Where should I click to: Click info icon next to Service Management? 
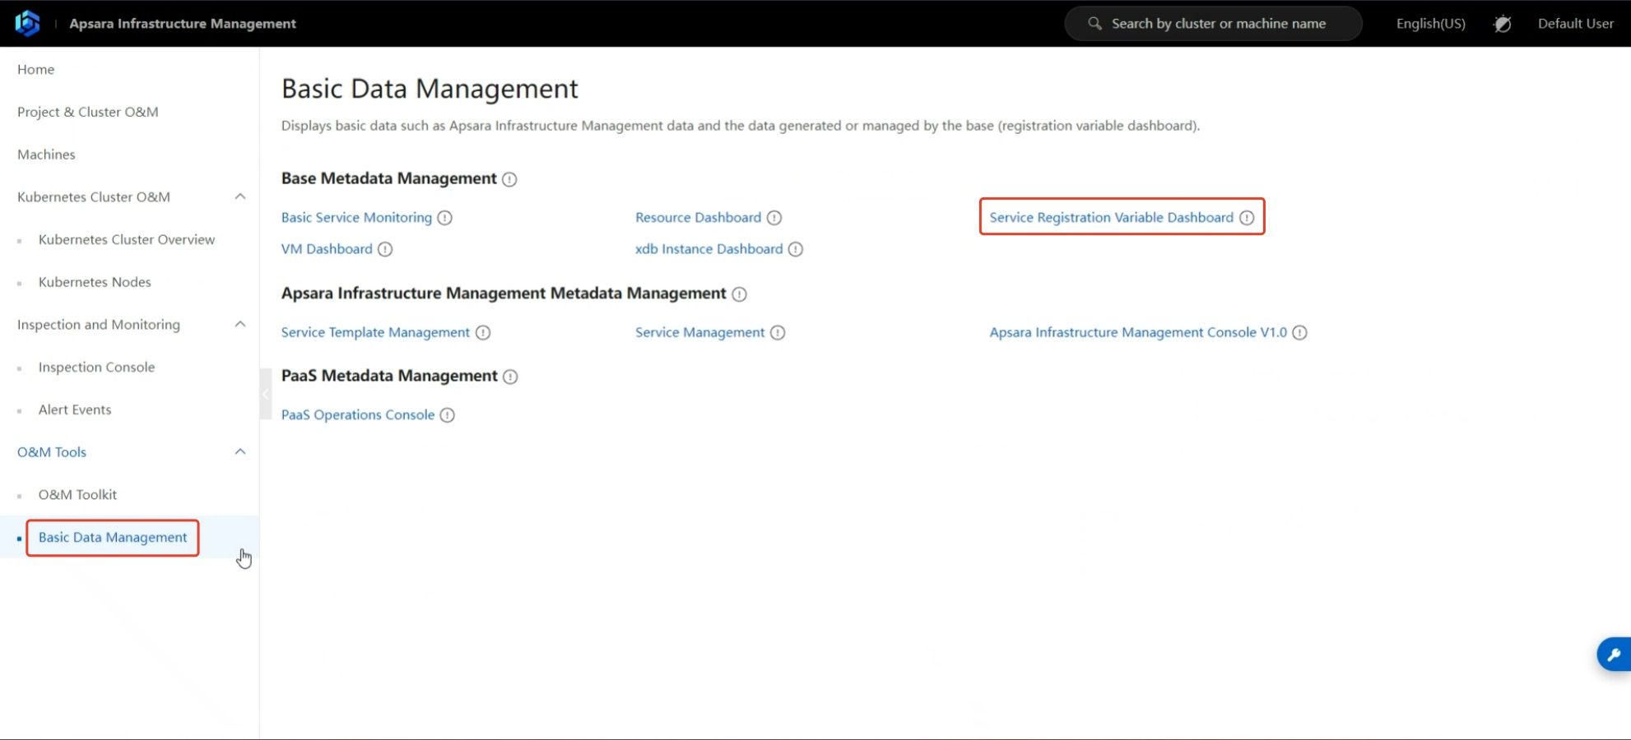coord(778,333)
